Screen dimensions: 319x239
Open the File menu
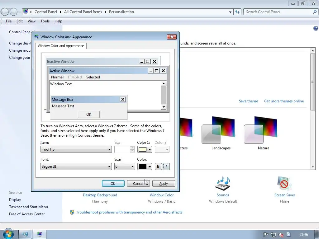(9, 21)
